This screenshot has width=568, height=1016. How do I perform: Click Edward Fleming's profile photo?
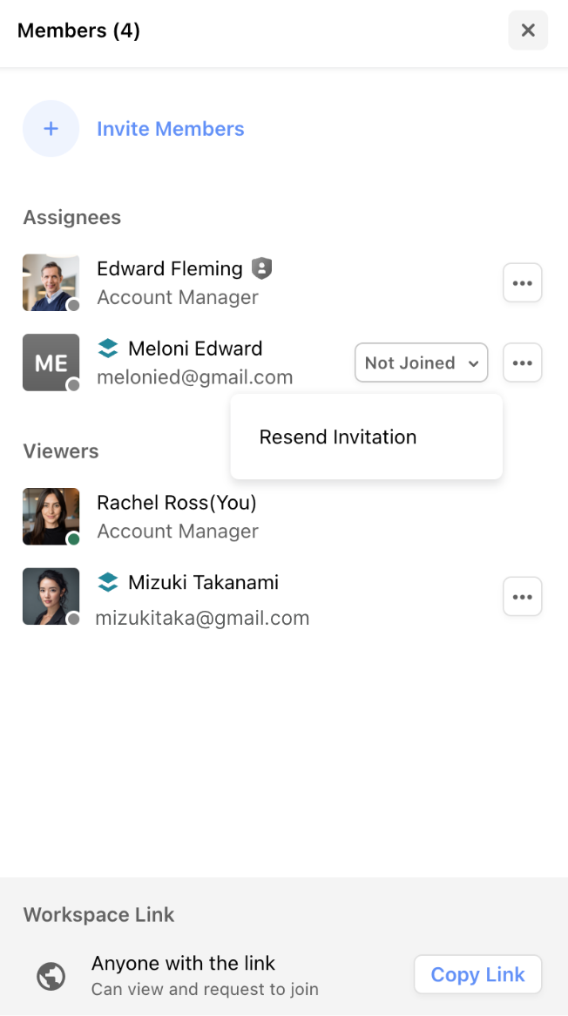pos(51,282)
